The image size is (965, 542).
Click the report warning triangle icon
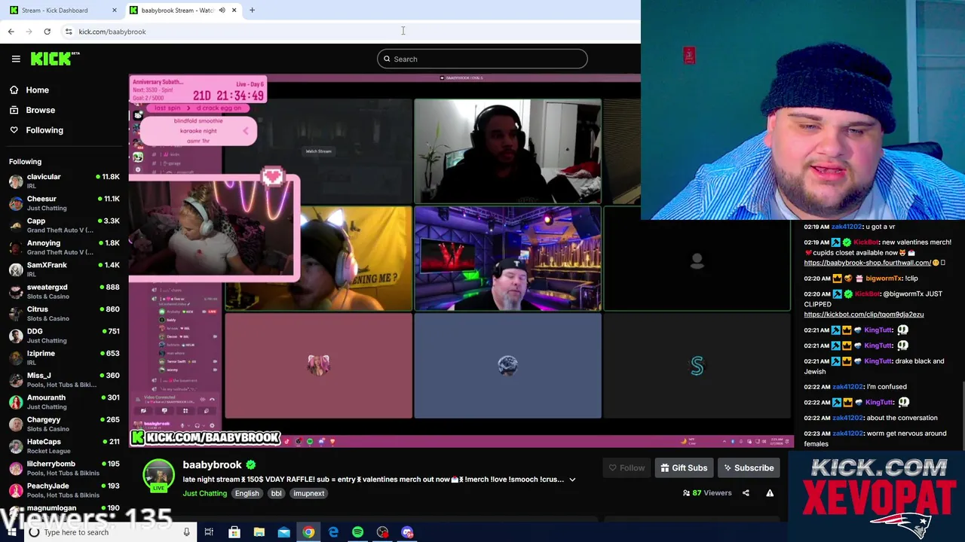click(x=770, y=493)
